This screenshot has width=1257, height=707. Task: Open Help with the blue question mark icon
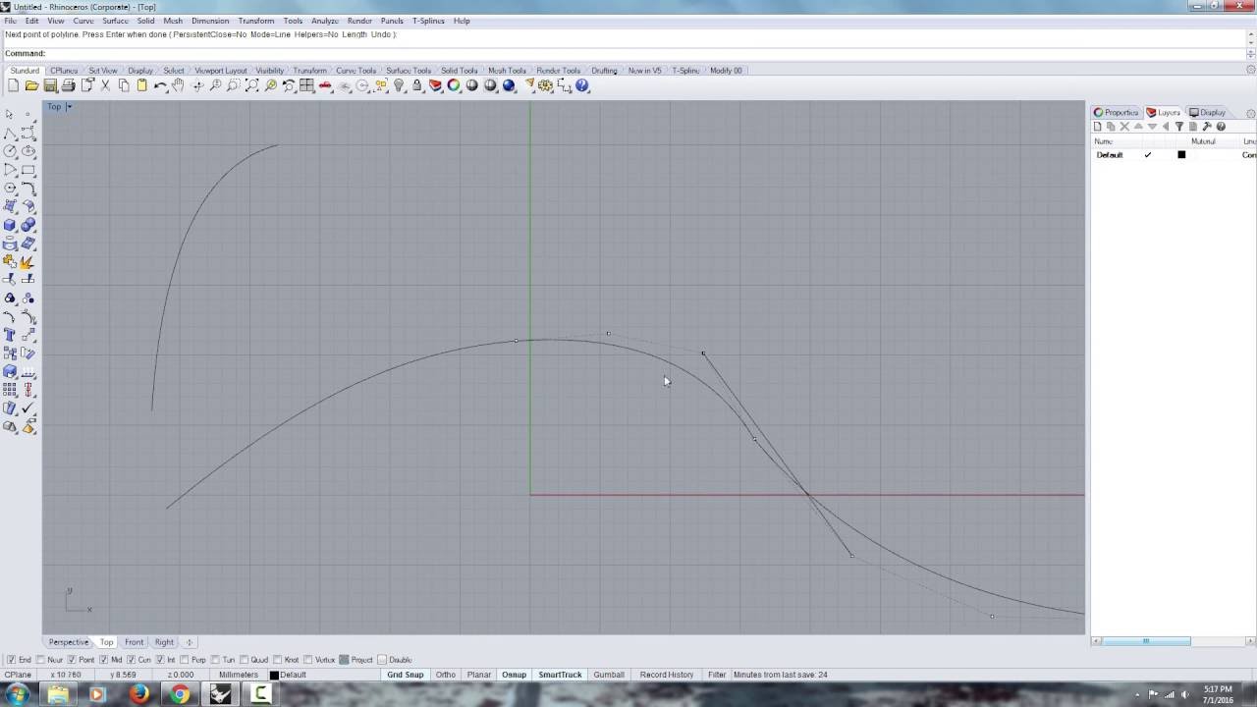pyautogui.click(x=582, y=86)
